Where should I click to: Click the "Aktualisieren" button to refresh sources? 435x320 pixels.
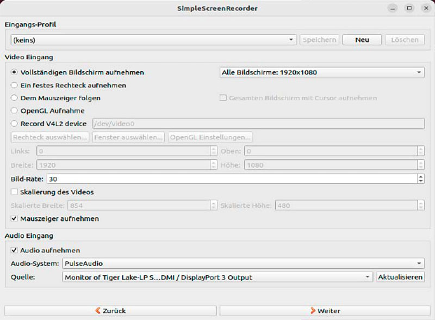point(400,277)
